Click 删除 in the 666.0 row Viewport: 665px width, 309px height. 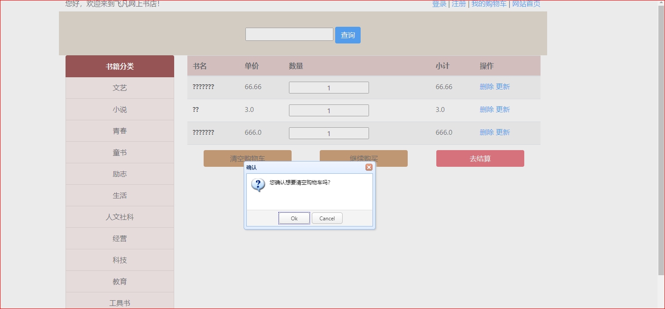[x=486, y=133]
